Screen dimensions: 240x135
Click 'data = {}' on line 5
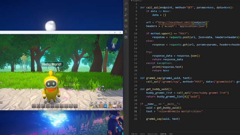[159, 15]
